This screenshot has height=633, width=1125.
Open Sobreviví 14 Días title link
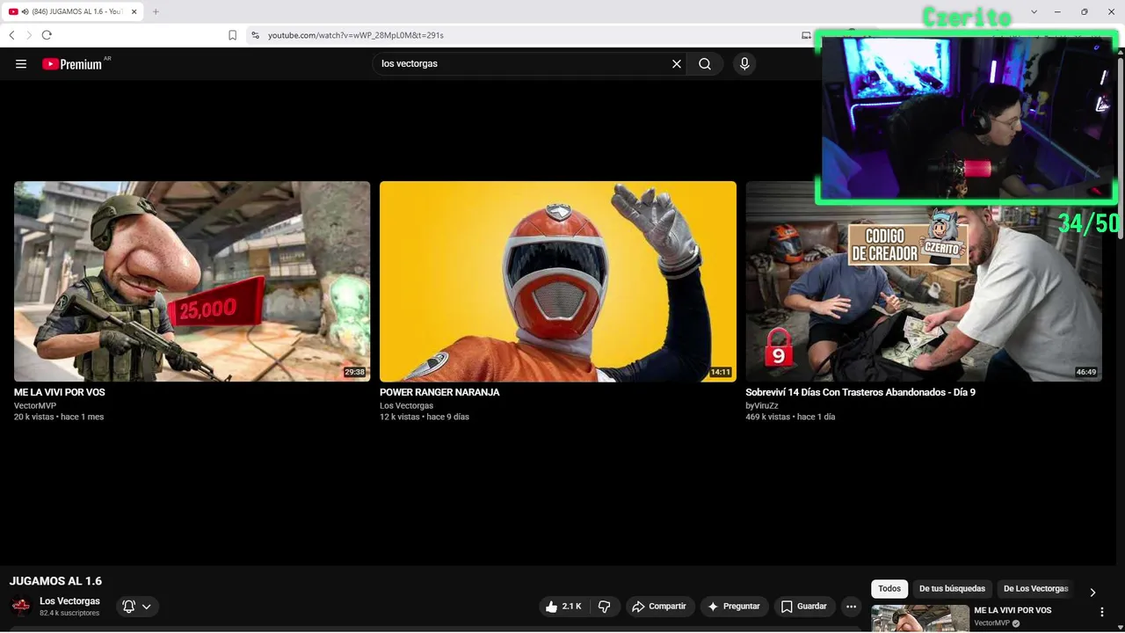tap(860, 392)
